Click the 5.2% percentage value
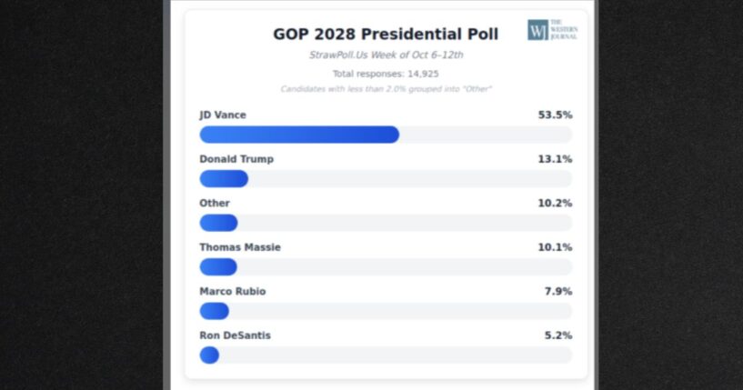This screenshot has width=743, height=390. (557, 335)
